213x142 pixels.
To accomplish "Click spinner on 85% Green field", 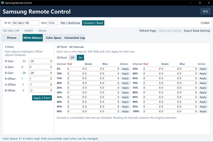I will [x=178, y=97].
